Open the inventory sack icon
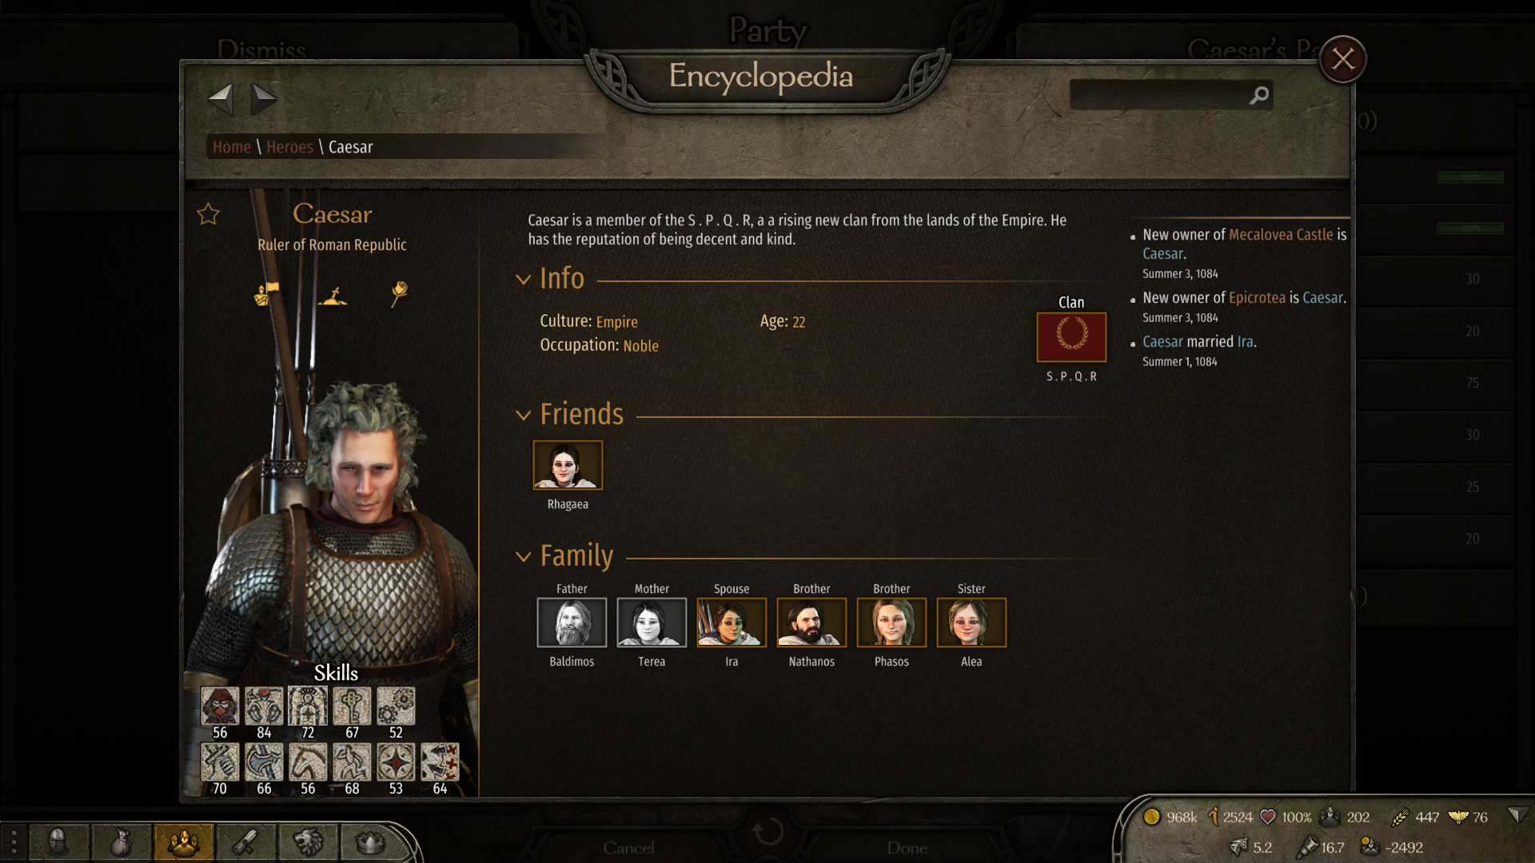 click(x=122, y=842)
